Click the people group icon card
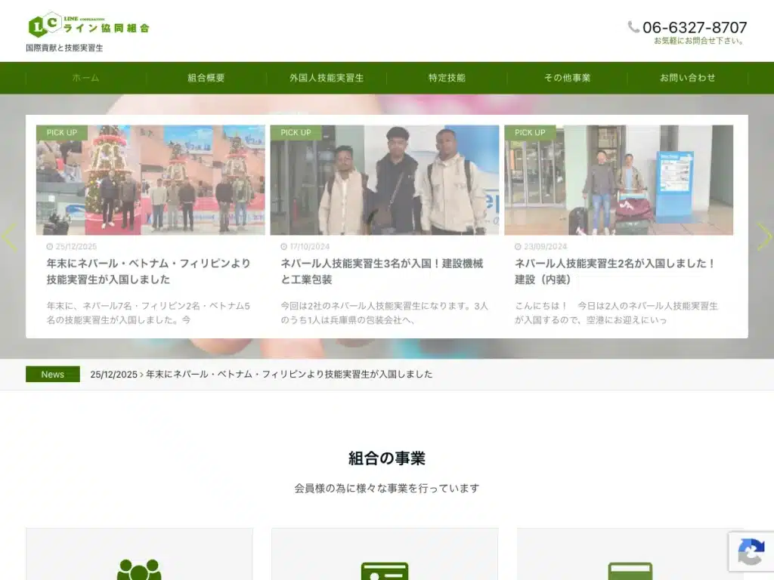The height and width of the screenshot is (580, 774). pyautogui.click(x=139, y=569)
